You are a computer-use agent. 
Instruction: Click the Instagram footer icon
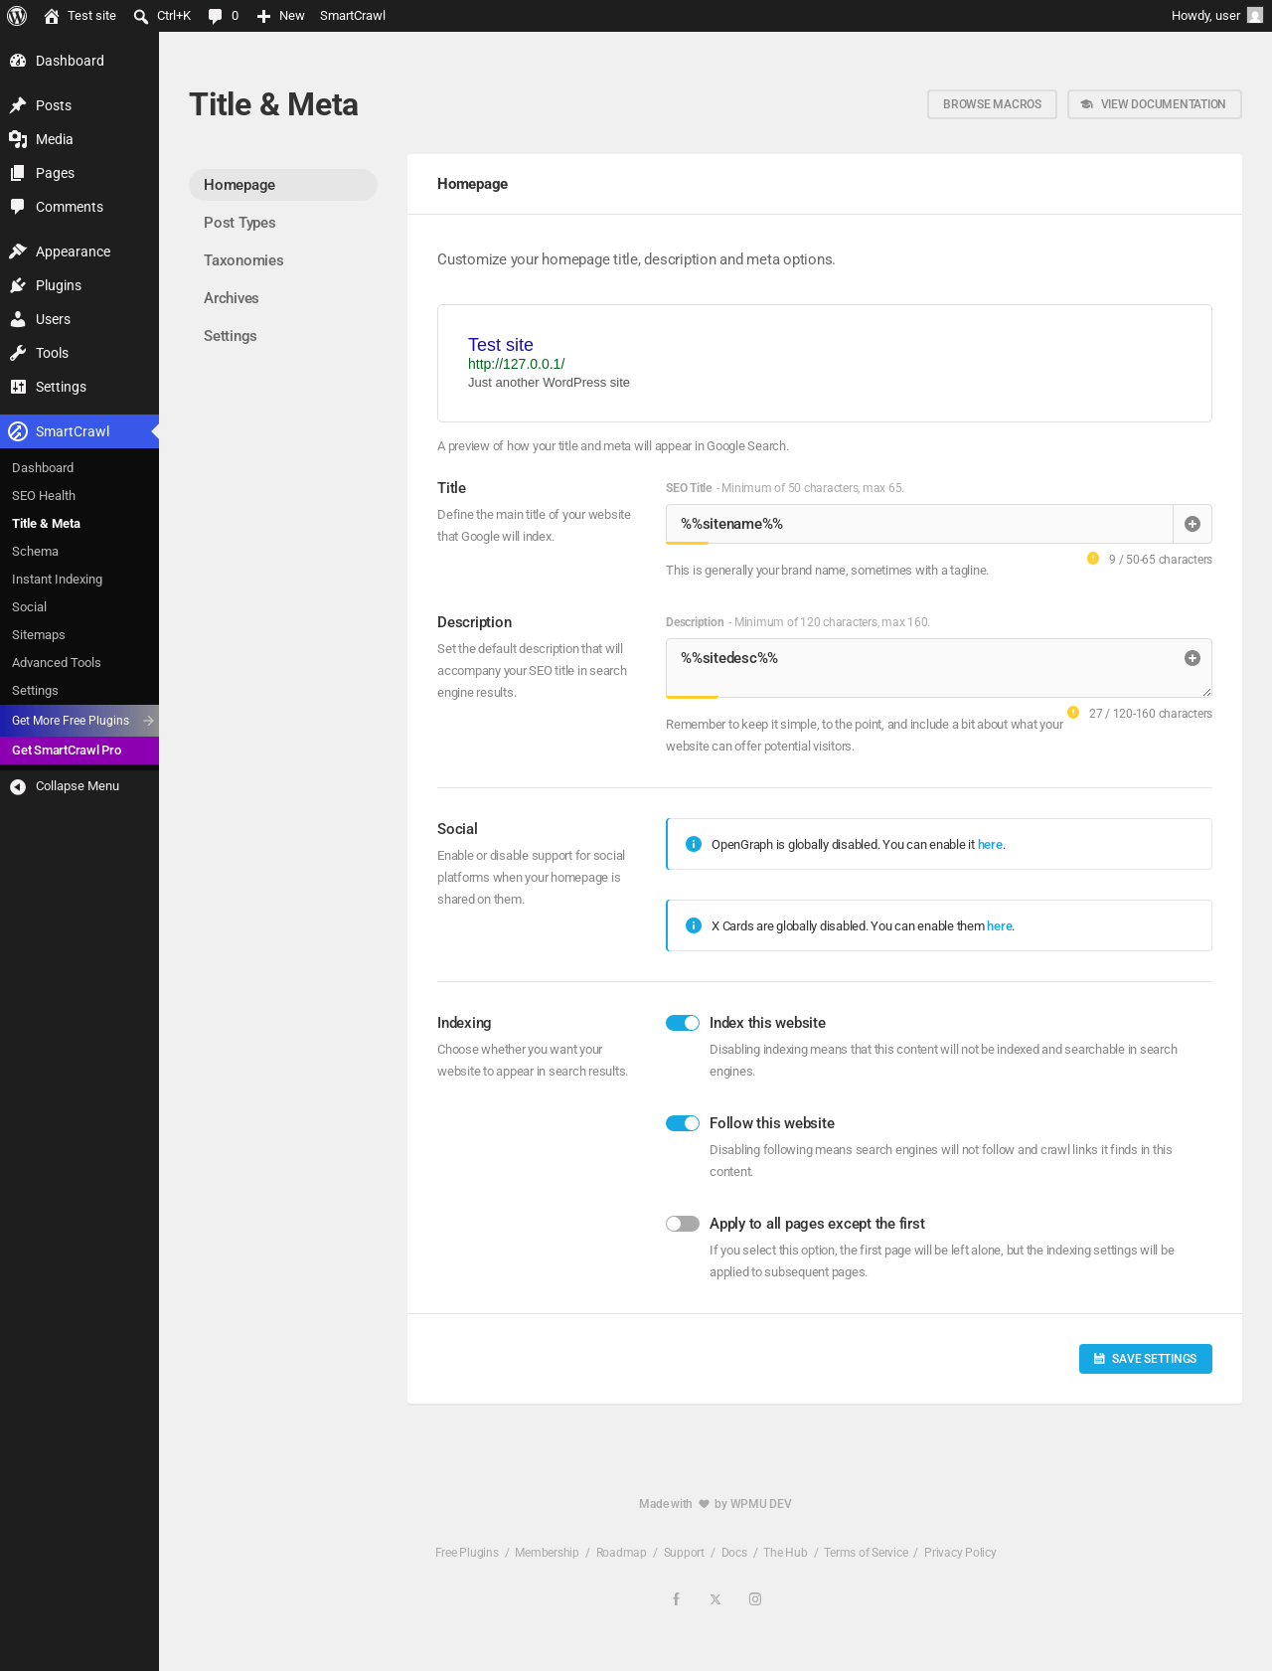click(755, 1599)
